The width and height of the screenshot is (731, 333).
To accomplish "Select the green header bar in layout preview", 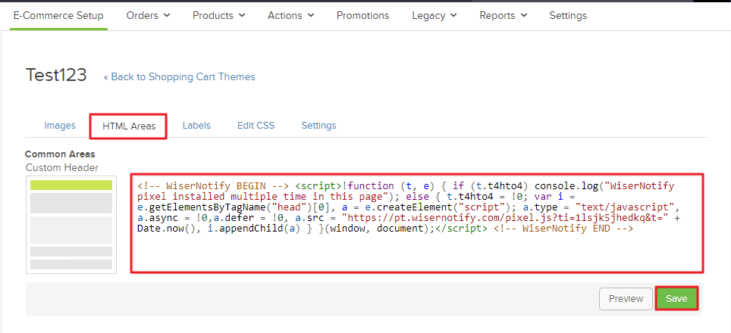I will [x=71, y=185].
